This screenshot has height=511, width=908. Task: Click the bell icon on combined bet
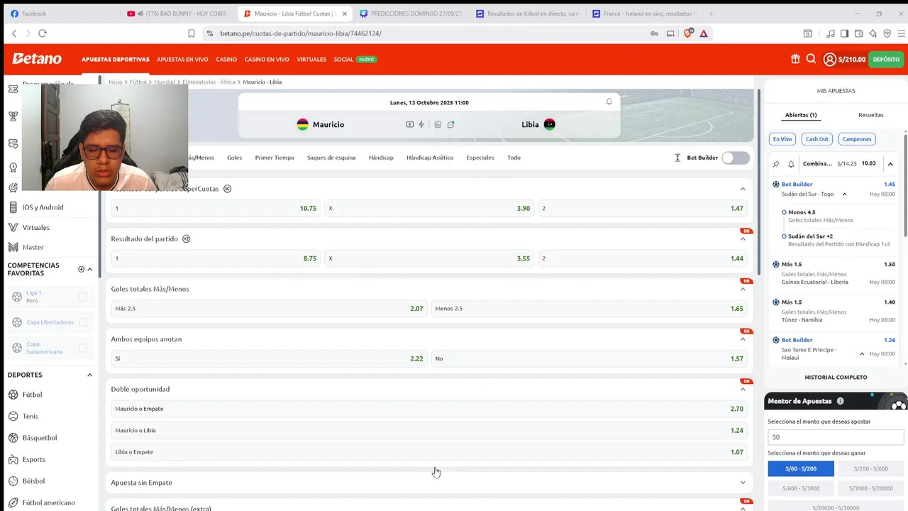tap(791, 164)
